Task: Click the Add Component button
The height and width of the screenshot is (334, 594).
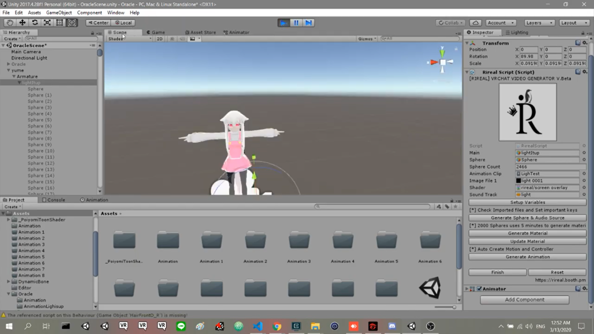Action: tap(524, 299)
